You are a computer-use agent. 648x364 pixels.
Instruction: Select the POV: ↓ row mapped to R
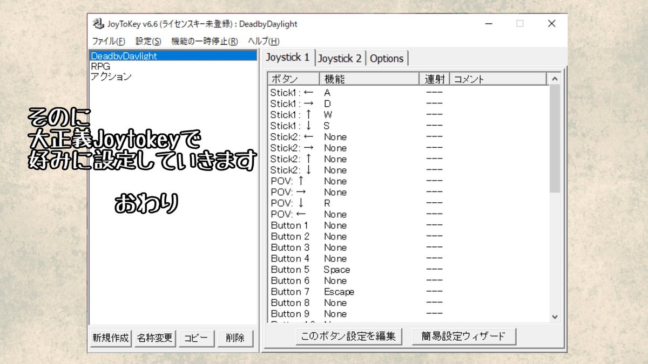(408, 203)
